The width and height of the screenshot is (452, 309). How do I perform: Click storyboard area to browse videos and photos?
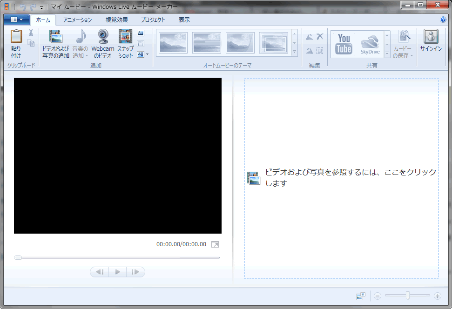[341, 178]
